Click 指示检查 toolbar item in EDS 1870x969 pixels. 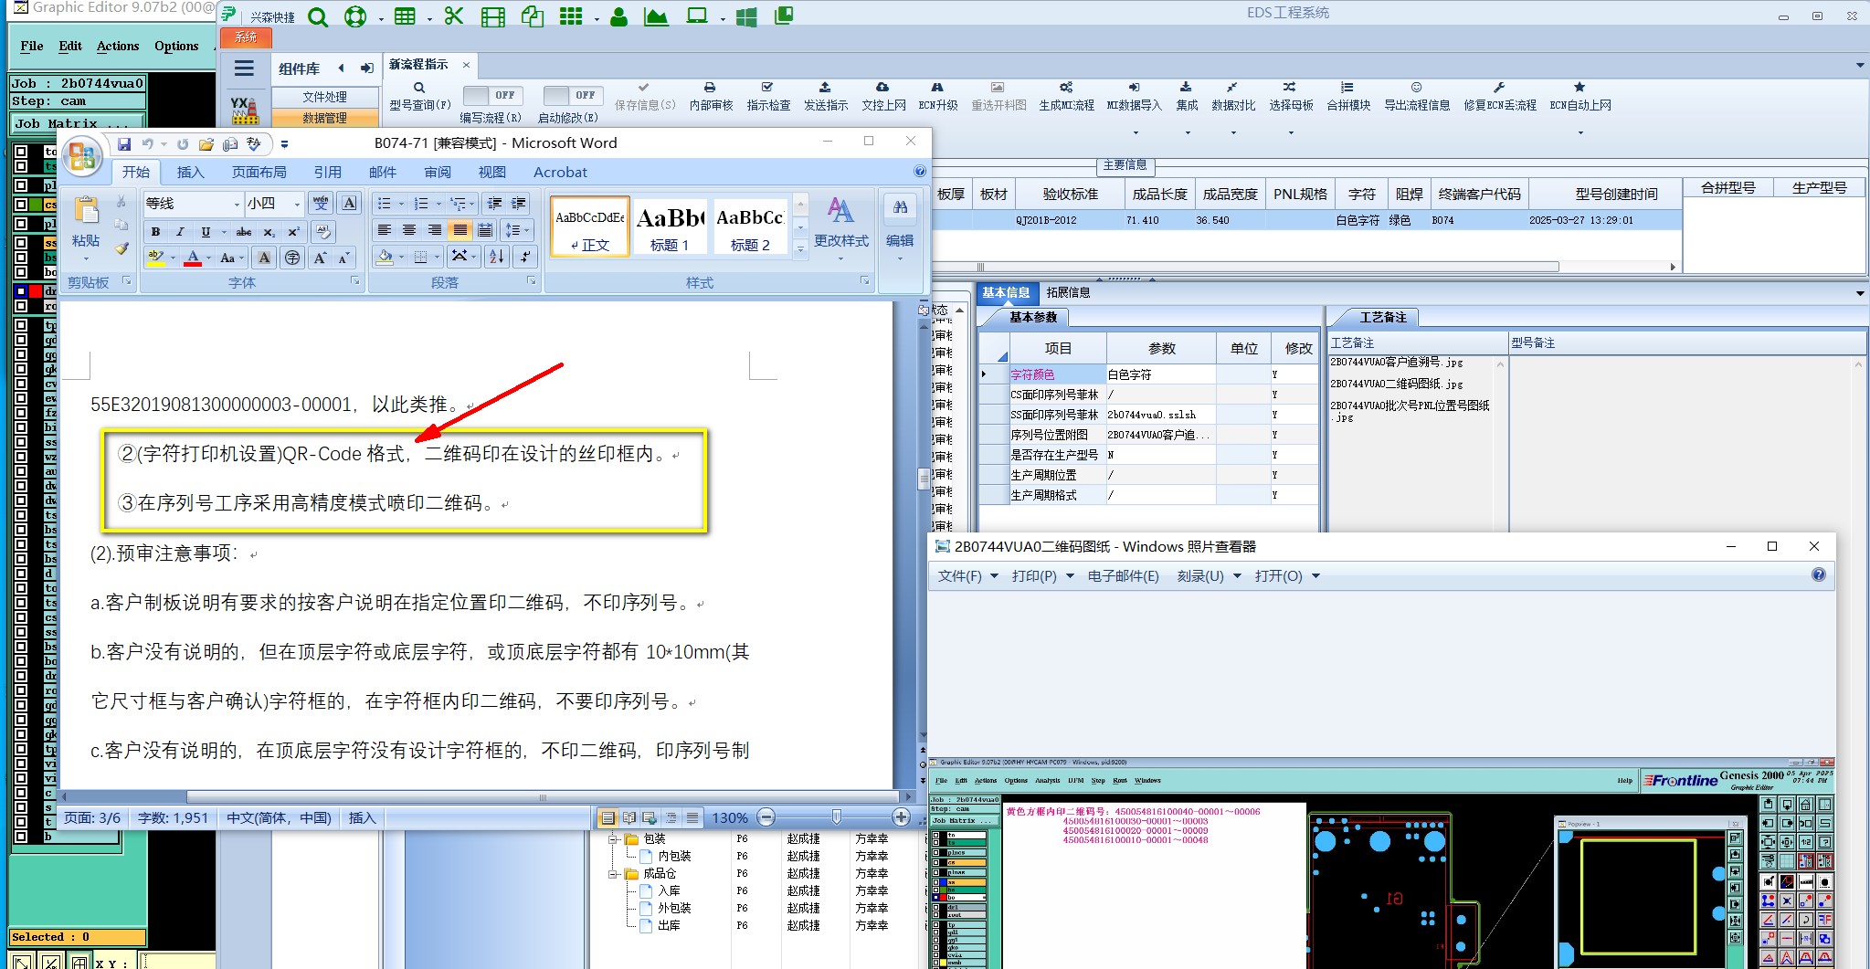768,97
